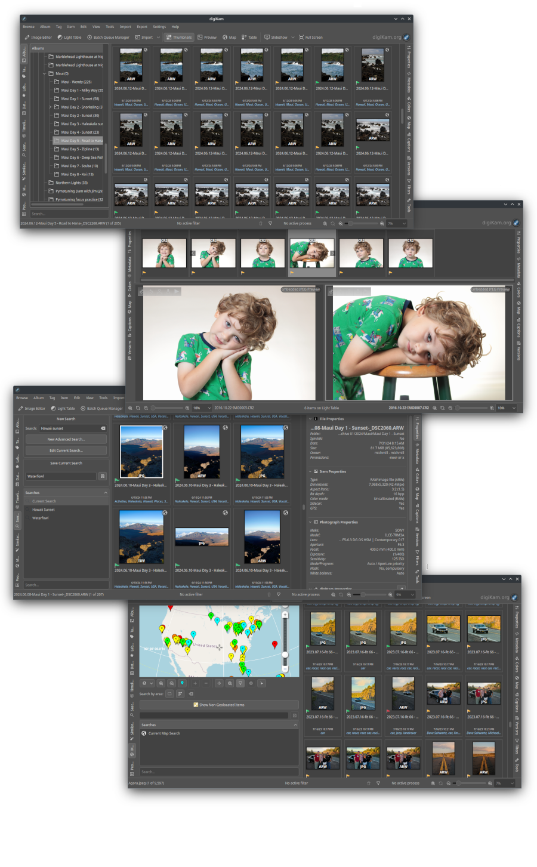The image size is (537, 867).
Task: Launch the Batch Queue Manager
Action: (109, 37)
